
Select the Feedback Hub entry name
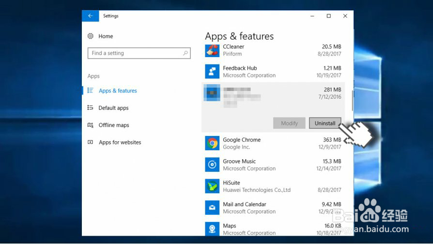coord(240,68)
